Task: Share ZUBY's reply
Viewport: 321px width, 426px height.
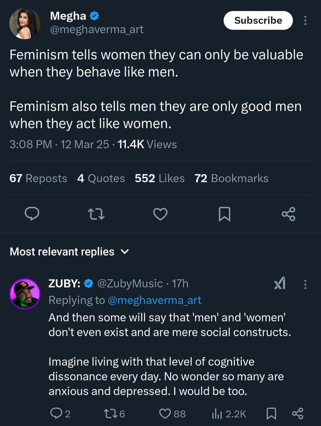Action: click(298, 414)
